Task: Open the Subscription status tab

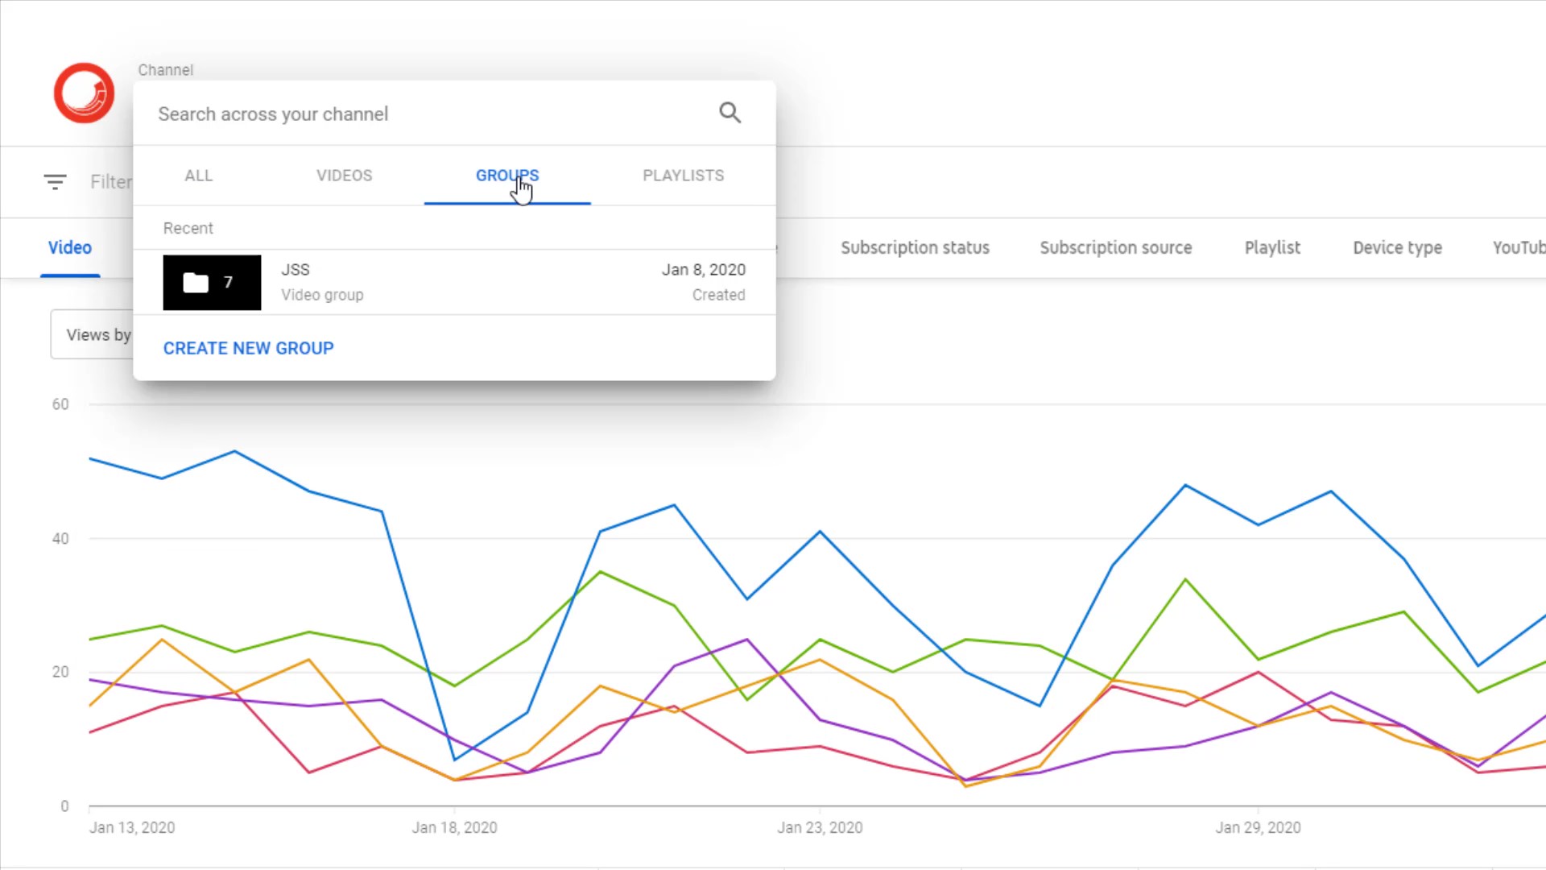Action: coord(915,248)
